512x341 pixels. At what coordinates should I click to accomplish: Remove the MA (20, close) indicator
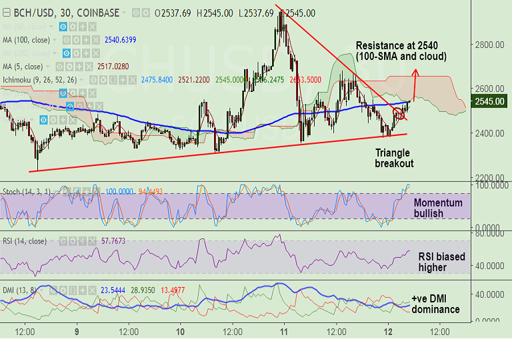[93, 94]
